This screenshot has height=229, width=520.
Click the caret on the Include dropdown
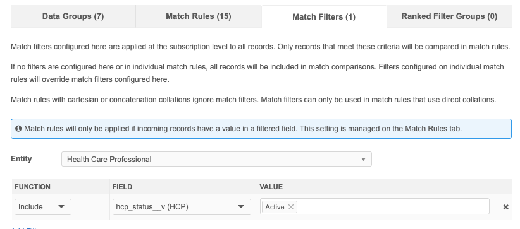click(x=61, y=207)
